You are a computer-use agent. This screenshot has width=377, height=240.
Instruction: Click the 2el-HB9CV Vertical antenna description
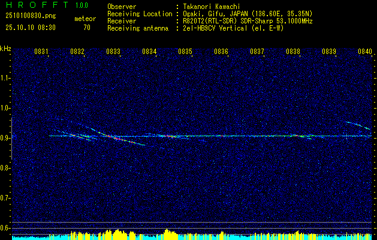(x=233, y=28)
